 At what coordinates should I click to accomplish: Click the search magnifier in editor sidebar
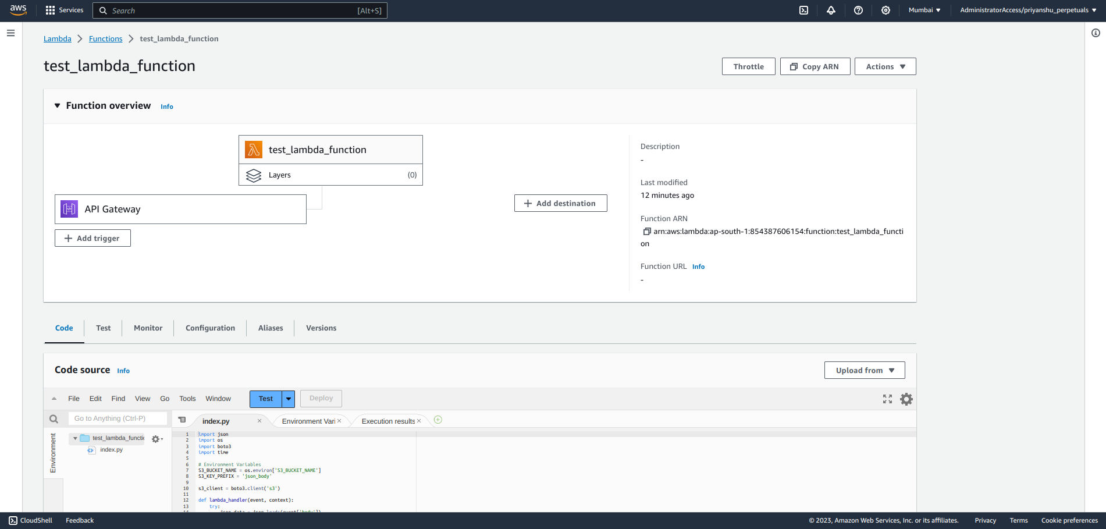(54, 418)
